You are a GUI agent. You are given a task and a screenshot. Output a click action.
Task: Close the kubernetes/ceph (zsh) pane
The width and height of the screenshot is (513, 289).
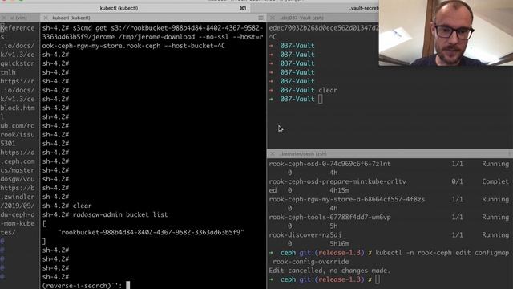pos(273,153)
